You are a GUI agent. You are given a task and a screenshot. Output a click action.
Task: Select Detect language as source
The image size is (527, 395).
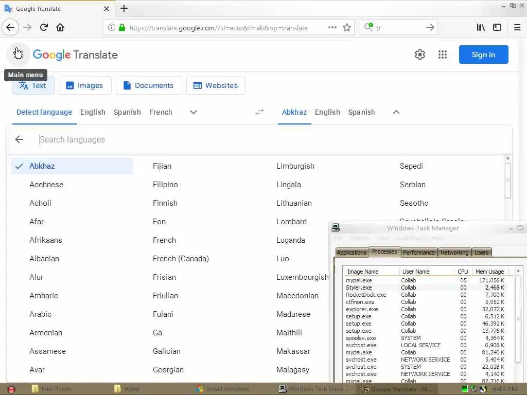point(44,112)
